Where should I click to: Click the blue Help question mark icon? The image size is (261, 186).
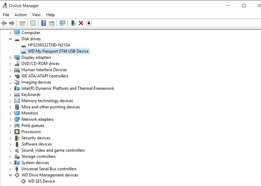click(44, 23)
